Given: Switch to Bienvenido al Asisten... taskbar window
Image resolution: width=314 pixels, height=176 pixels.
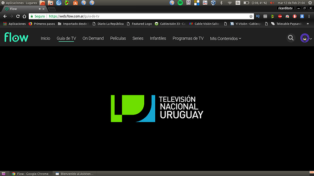Looking at the screenshot, I should click(x=75, y=174).
